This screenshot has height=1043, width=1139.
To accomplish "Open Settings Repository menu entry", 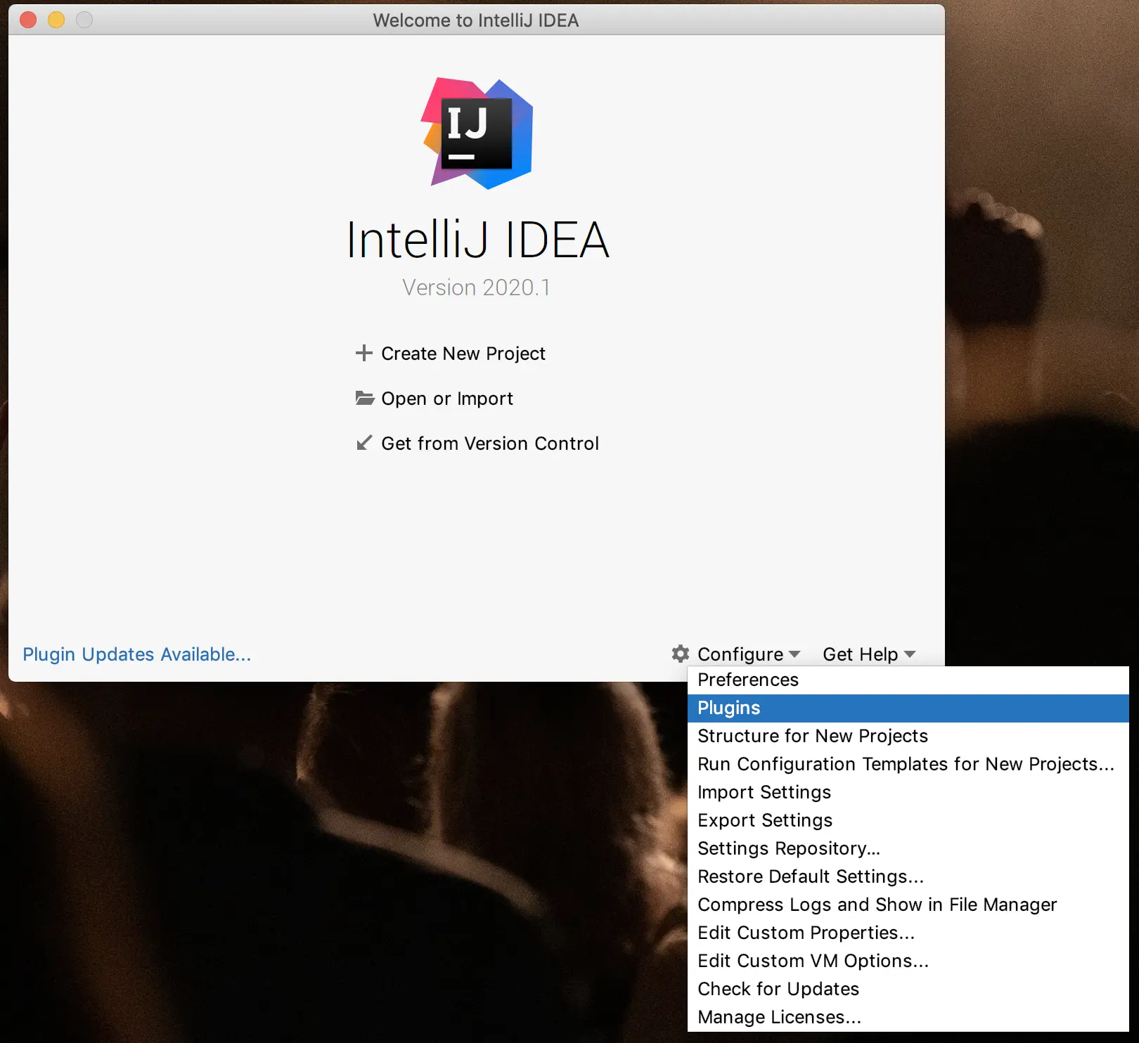I will [908, 848].
